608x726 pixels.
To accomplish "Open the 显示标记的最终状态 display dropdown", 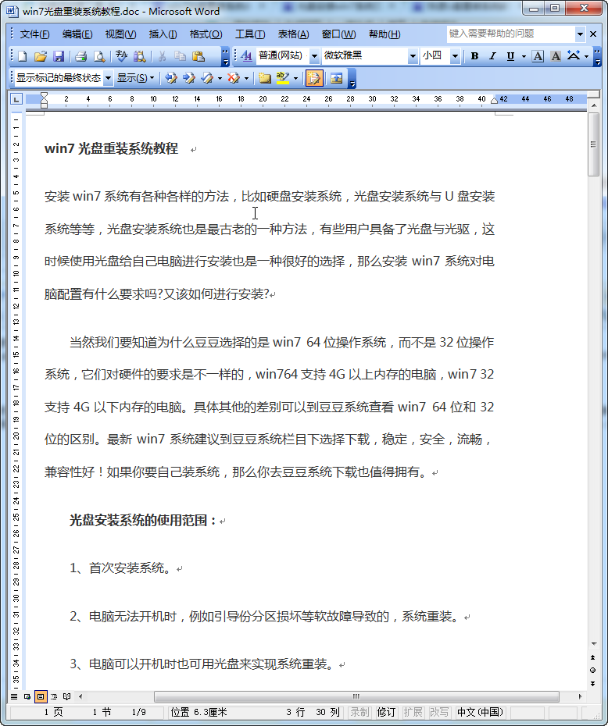I will (108, 78).
